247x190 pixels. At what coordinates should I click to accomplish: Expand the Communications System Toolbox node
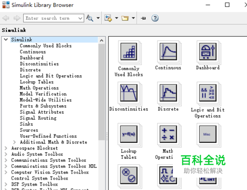tap(6, 160)
